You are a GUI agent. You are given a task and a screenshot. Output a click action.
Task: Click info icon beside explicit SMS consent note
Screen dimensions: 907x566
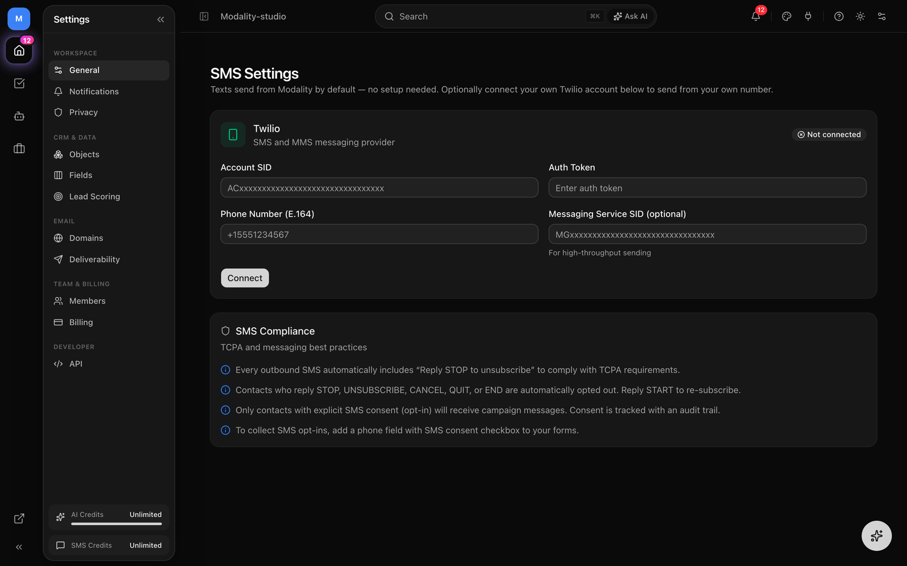click(x=225, y=410)
